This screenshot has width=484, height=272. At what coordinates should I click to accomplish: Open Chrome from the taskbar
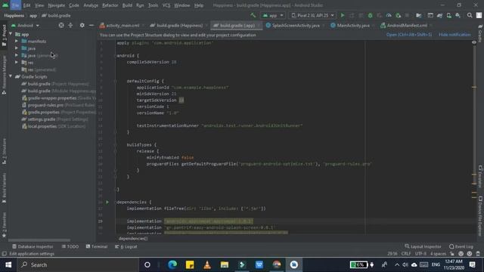(x=277, y=264)
